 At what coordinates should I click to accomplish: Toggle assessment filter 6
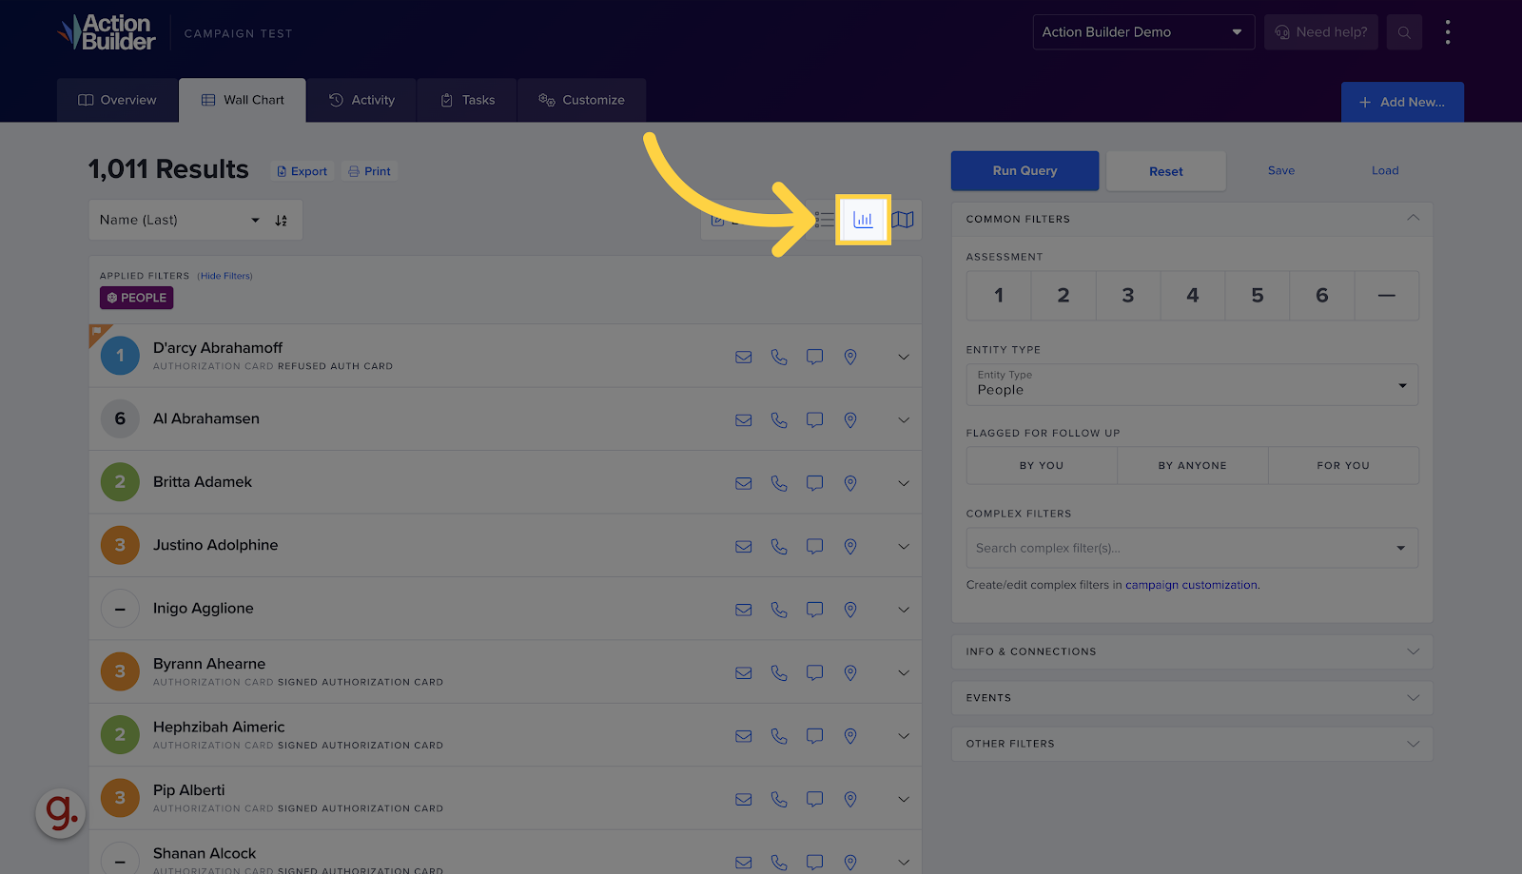1322,296
